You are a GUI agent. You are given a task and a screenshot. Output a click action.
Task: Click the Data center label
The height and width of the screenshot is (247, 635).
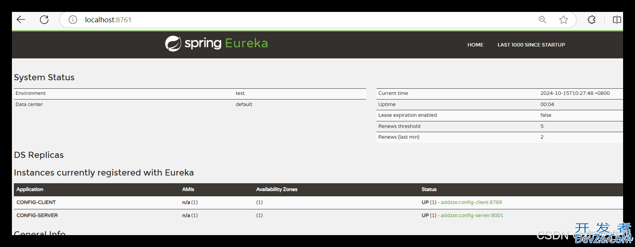click(x=29, y=104)
